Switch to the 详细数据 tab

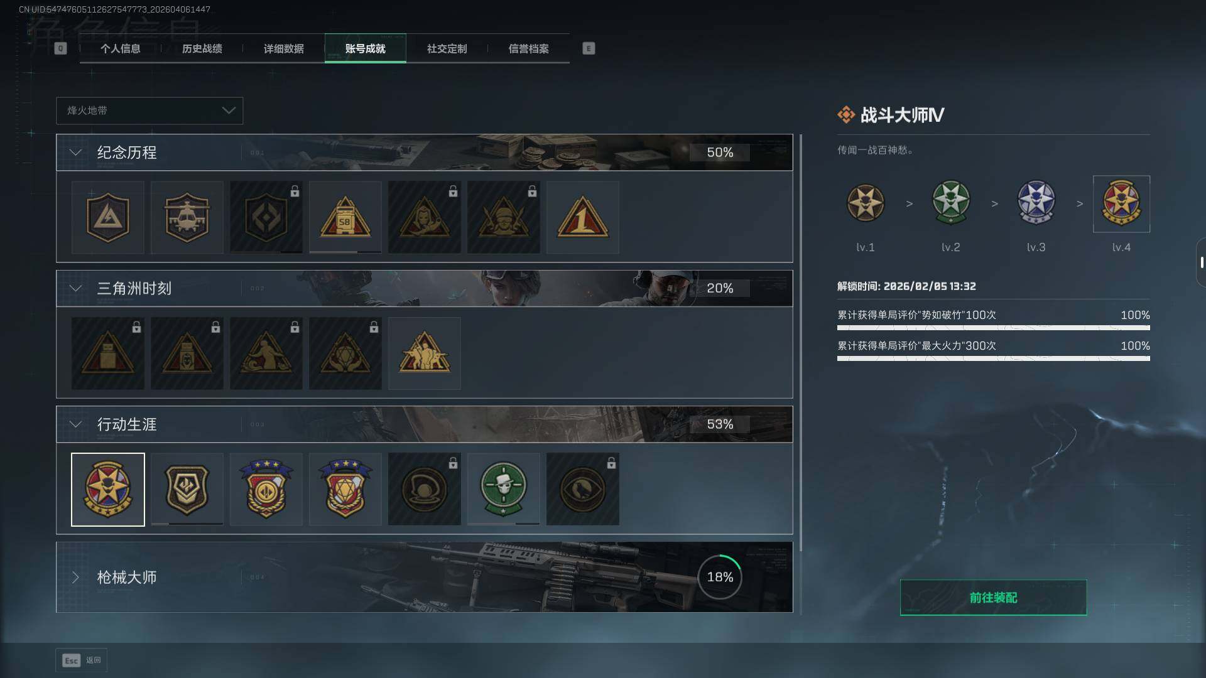click(x=283, y=48)
